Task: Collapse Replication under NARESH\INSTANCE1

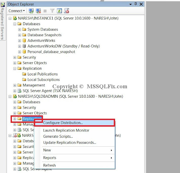Action: click(x=15, y=69)
